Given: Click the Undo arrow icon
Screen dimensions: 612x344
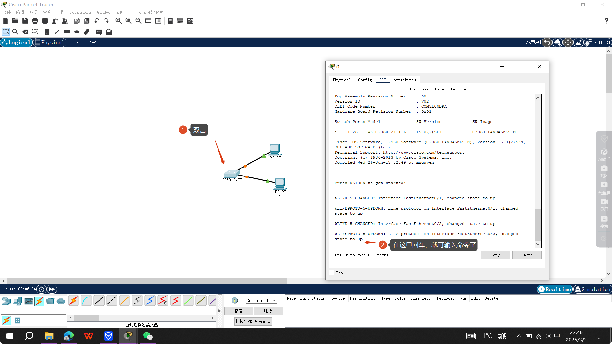Looking at the screenshot, I should click(97, 21).
